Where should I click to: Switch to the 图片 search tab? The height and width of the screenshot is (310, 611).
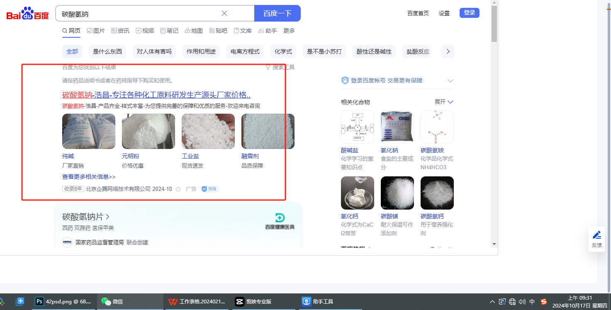pyautogui.click(x=95, y=31)
